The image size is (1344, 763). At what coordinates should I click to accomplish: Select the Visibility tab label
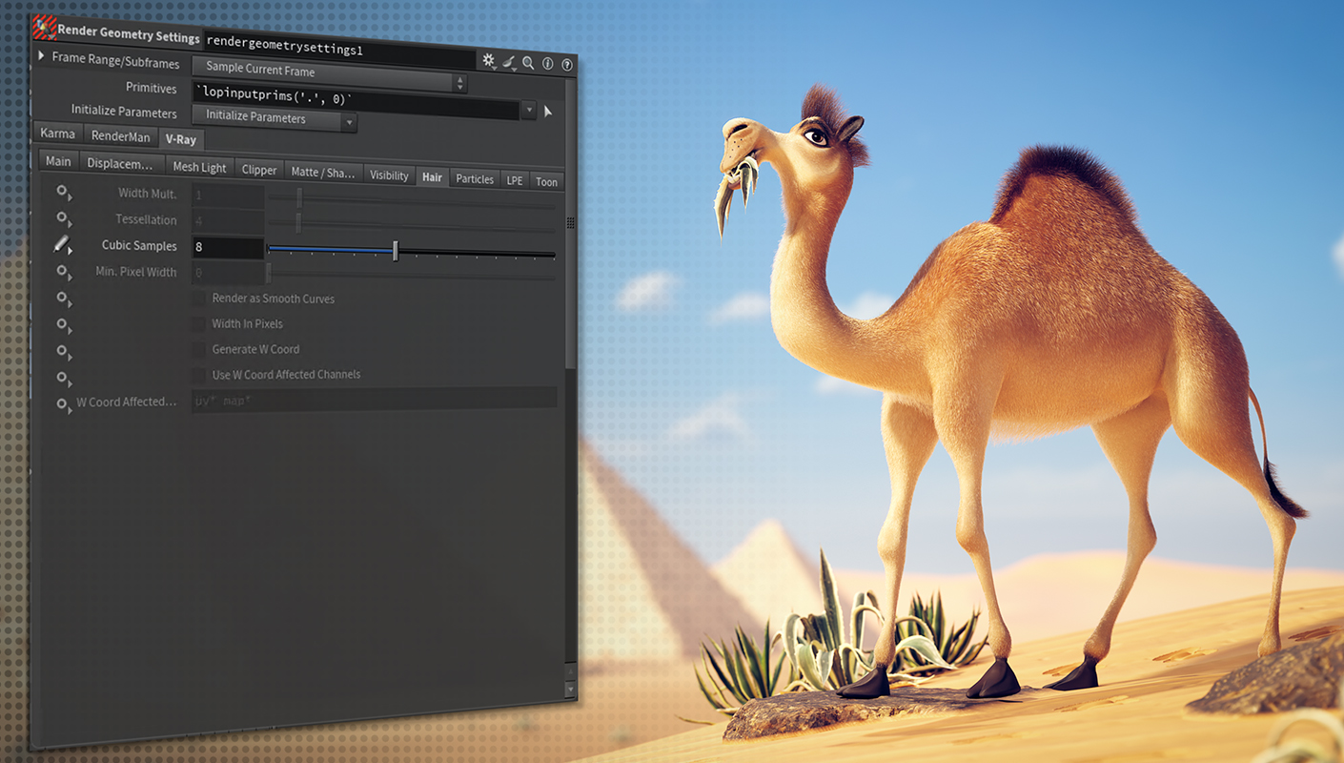pyautogui.click(x=389, y=175)
